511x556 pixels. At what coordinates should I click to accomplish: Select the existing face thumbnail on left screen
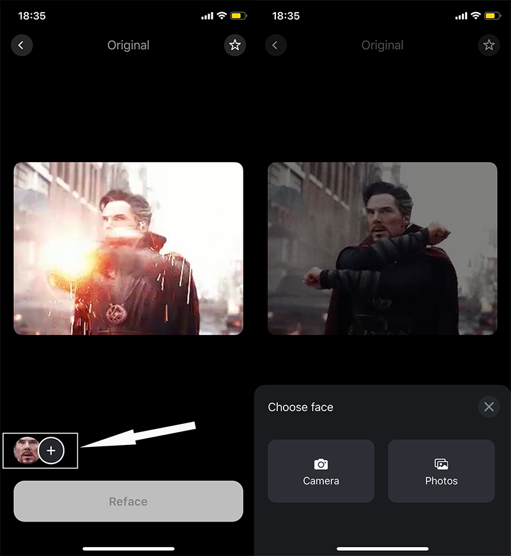(26, 451)
